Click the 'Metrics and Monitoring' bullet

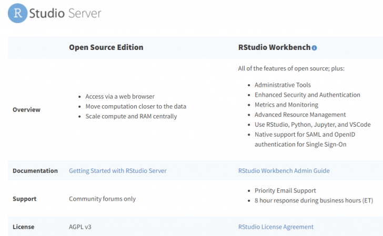coord(286,105)
